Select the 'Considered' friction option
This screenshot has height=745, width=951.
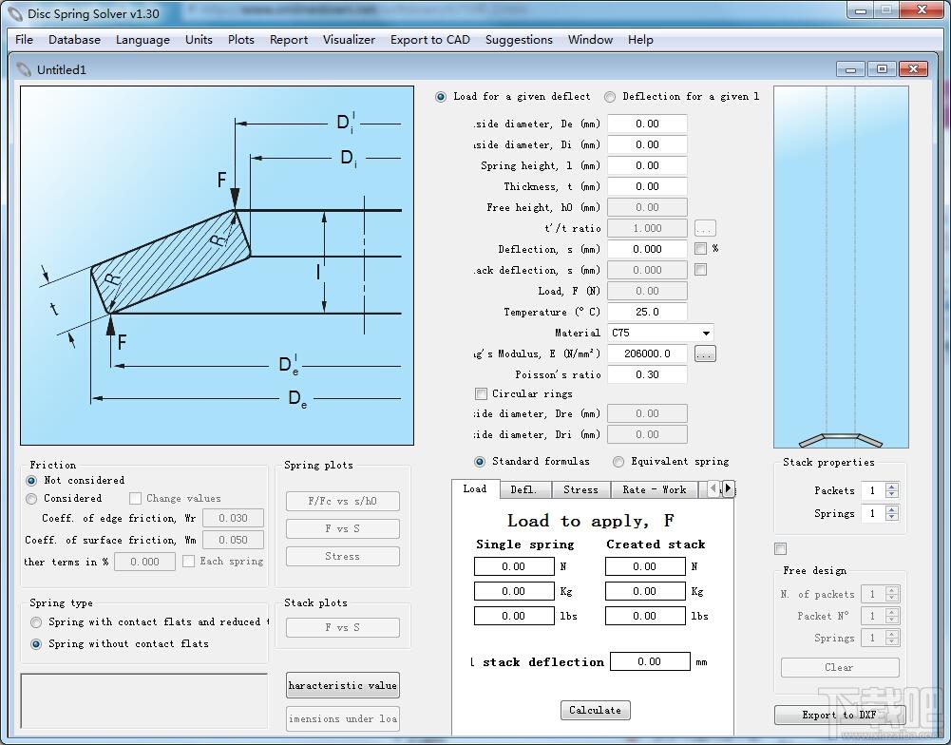pos(32,498)
